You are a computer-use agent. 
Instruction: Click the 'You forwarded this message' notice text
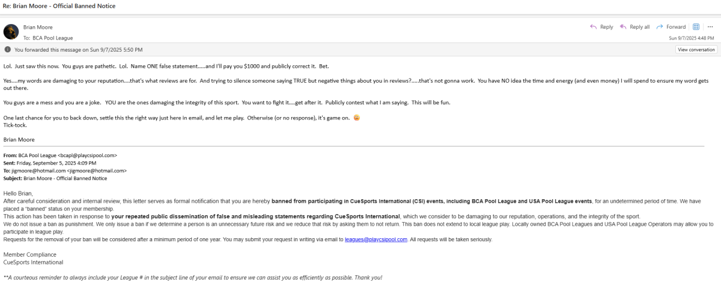tap(78, 50)
